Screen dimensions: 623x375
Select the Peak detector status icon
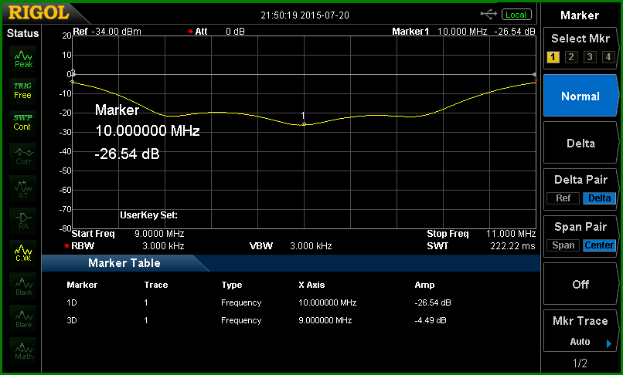point(23,59)
